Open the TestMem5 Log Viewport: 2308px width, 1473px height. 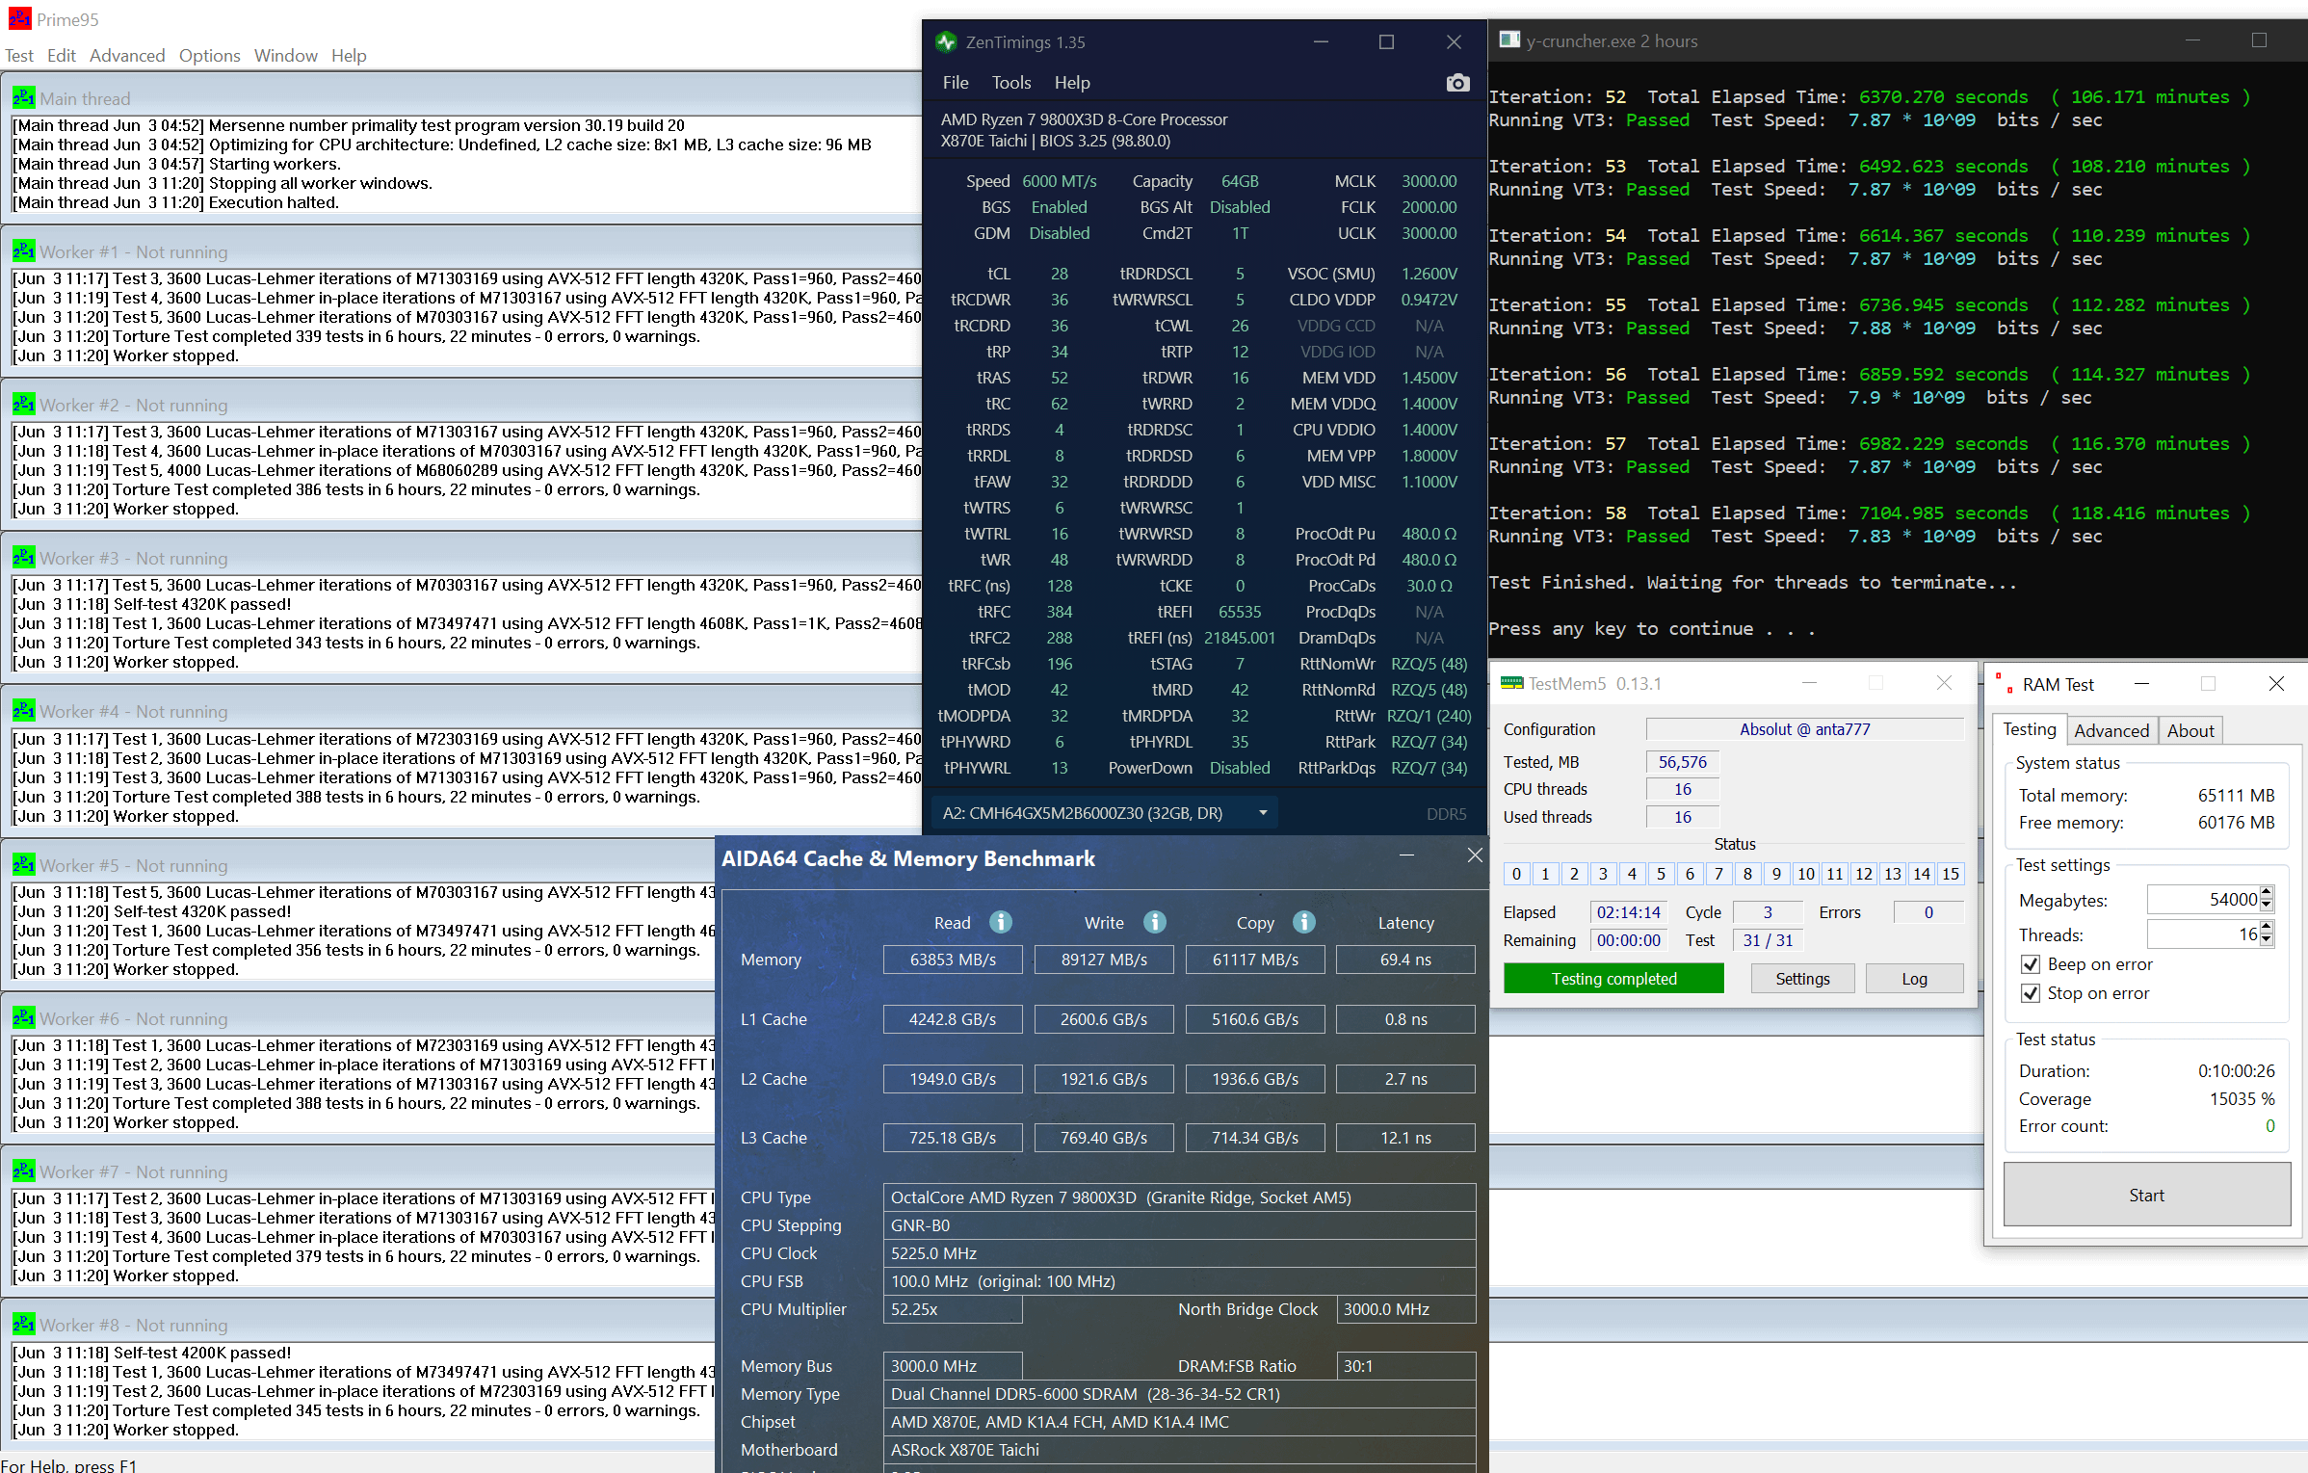click(x=1914, y=979)
